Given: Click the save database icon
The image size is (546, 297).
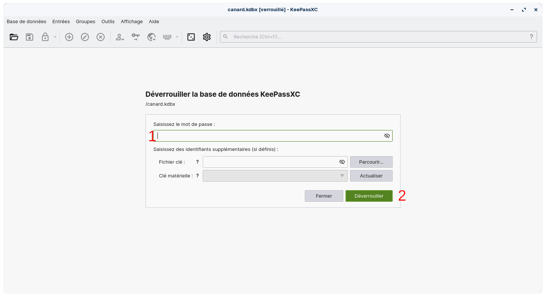Looking at the screenshot, I should (x=30, y=37).
